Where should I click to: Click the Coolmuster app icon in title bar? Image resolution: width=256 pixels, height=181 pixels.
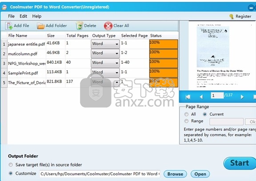click(x=4, y=7)
